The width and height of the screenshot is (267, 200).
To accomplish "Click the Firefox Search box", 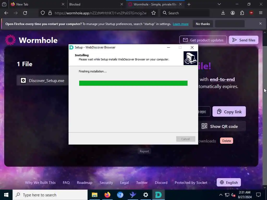I will pyautogui.click(x=185, y=13).
